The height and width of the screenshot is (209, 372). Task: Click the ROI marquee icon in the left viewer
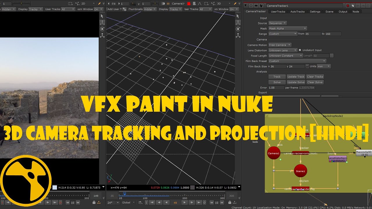point(71,3)
